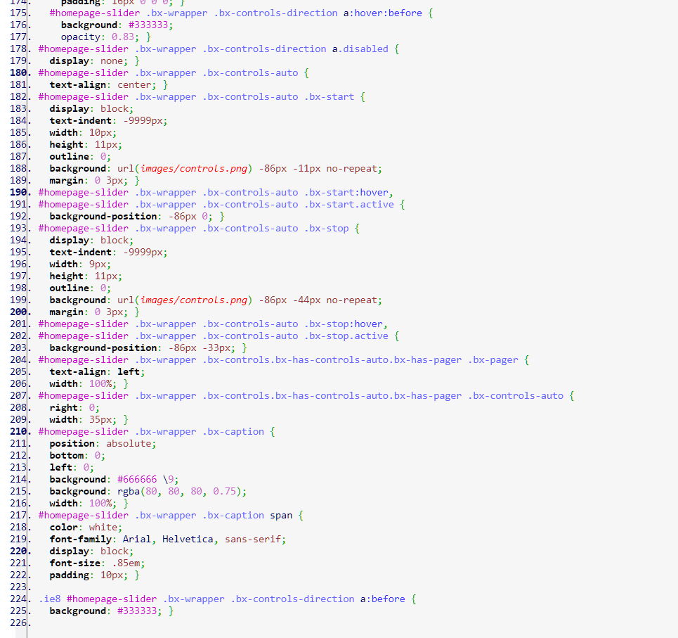Click the 'font-family: Arial, Helvetica, sans-serif' line
The width and height of the screenshot is (678, 638).
[x=168, y=540]
